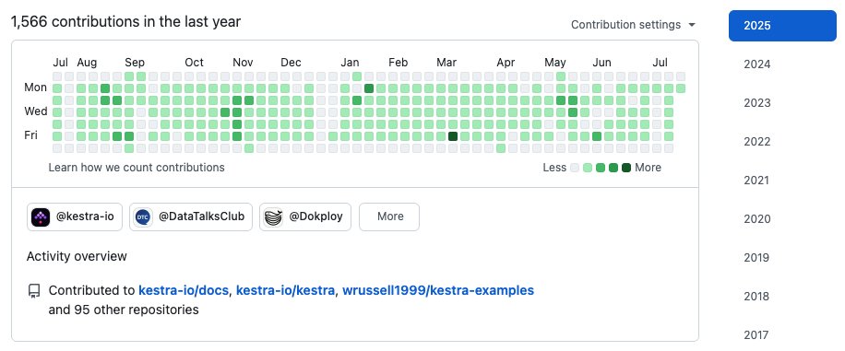Viewport: 845px width, 351px height.
Task: Click the 1,566 contributions in the last year heading
Action: click(x=125, y=21)
